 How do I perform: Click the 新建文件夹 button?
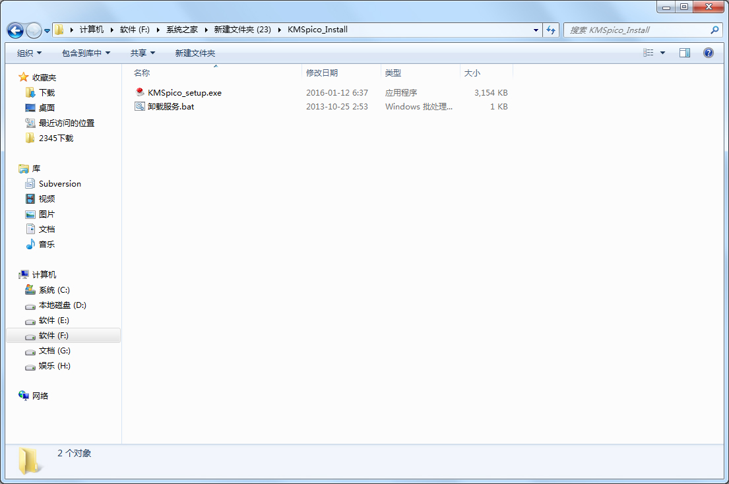click(195, 53)
